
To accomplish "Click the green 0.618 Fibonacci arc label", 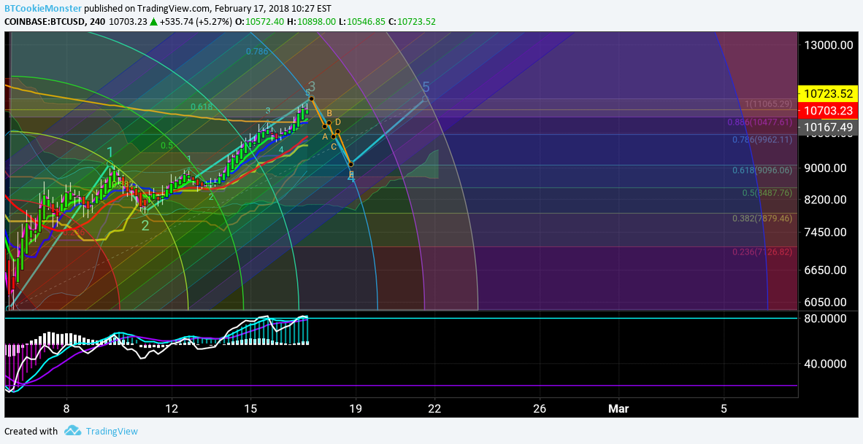I will pos(202,106).
